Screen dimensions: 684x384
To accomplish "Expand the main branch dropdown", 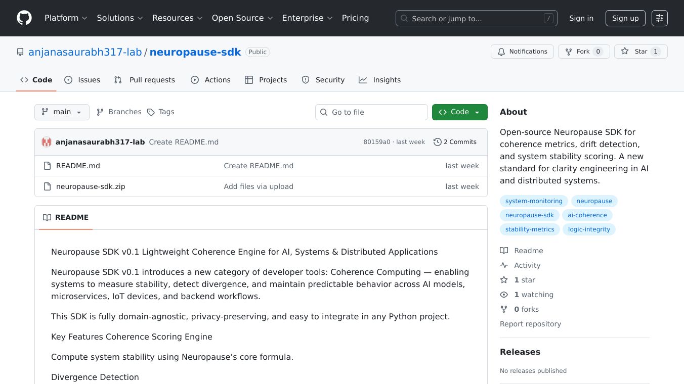I will coord(62,112).
